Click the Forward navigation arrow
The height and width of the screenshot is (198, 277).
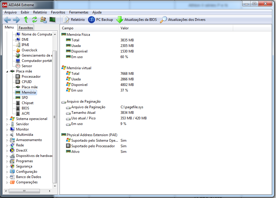pyautogui.click(x=16, y=20)
